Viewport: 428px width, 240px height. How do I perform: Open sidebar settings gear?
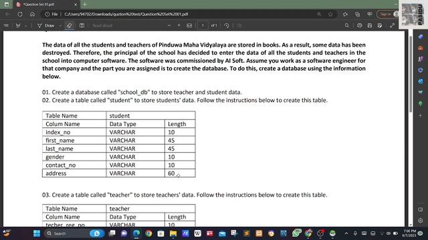tap(421, 220)
